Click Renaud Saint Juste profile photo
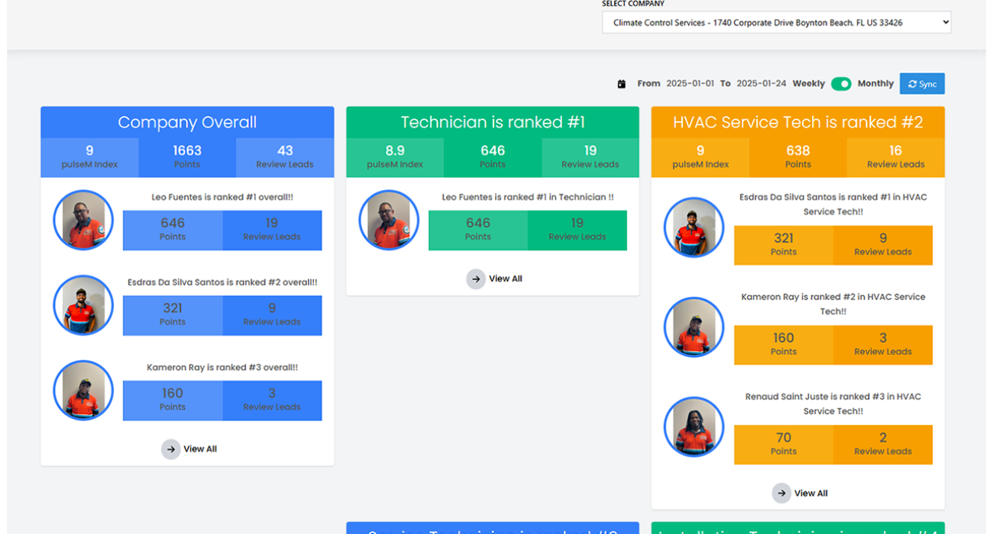 point(694,427)
